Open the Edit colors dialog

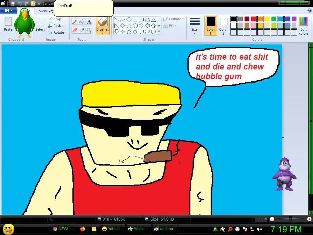point(304,26)
